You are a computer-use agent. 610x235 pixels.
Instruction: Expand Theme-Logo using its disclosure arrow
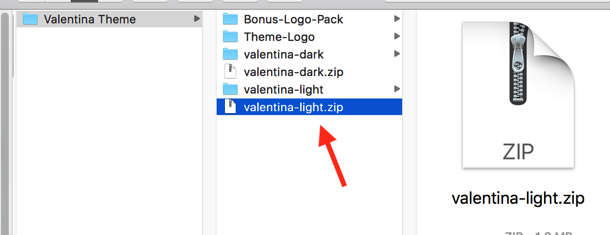pyautogui.click(x=397, y=36)
